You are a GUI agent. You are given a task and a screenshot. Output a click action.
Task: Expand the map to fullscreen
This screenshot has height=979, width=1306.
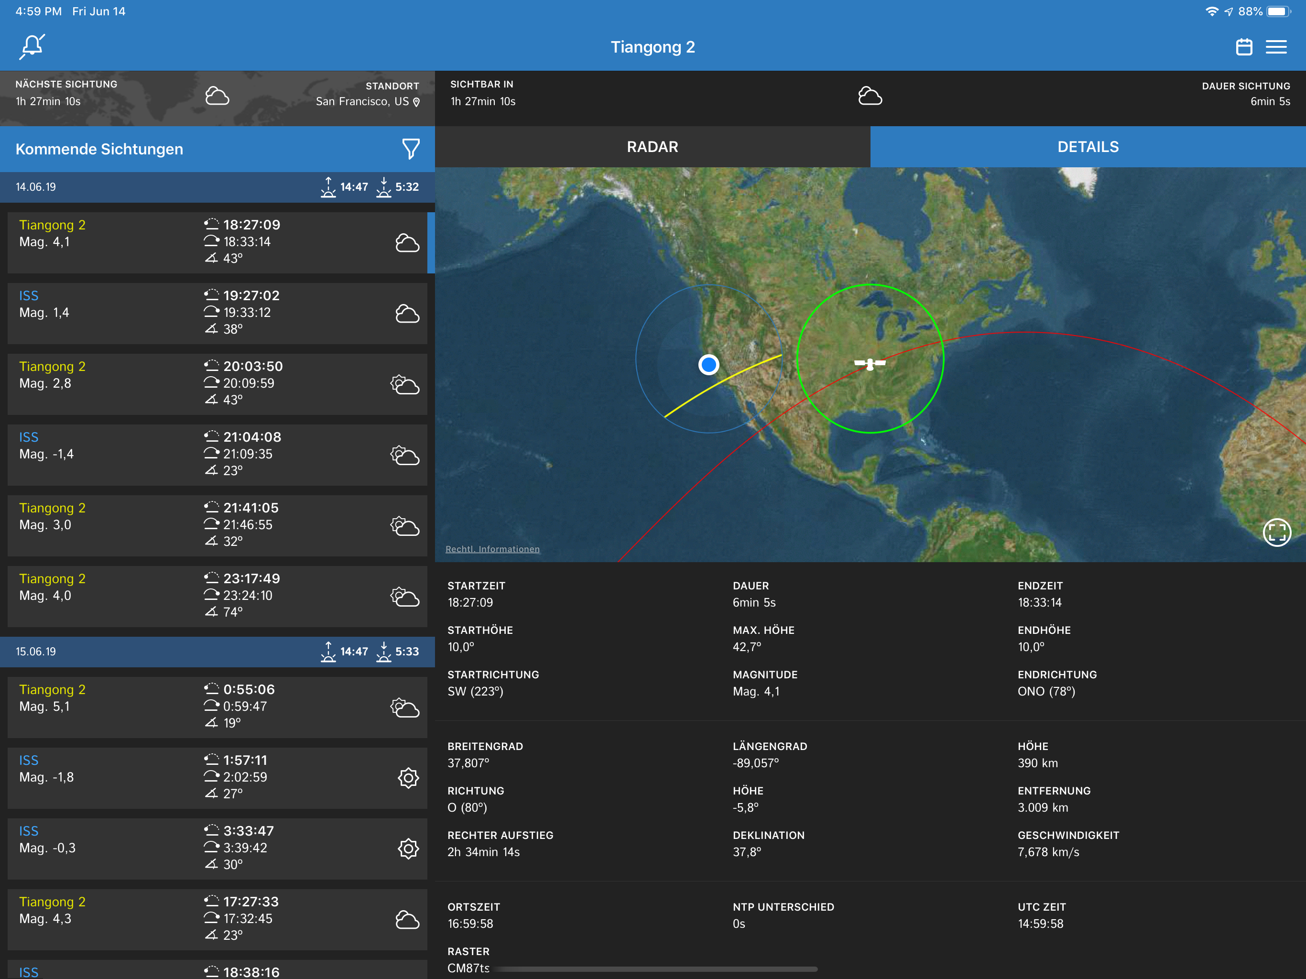[x=1276, y=532]
